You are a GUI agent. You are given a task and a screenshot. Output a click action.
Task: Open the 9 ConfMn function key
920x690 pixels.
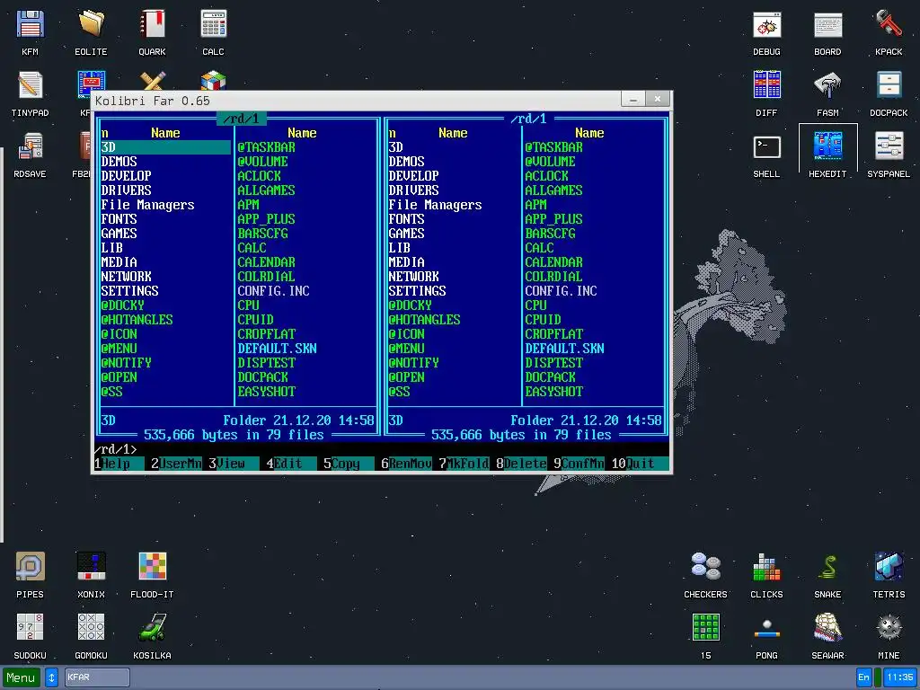(579, 464)
